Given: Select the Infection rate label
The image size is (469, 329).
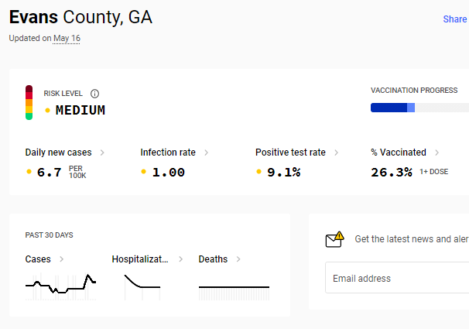Looking at the screenshot, I should pyautogui.click(x=168, y=153).
